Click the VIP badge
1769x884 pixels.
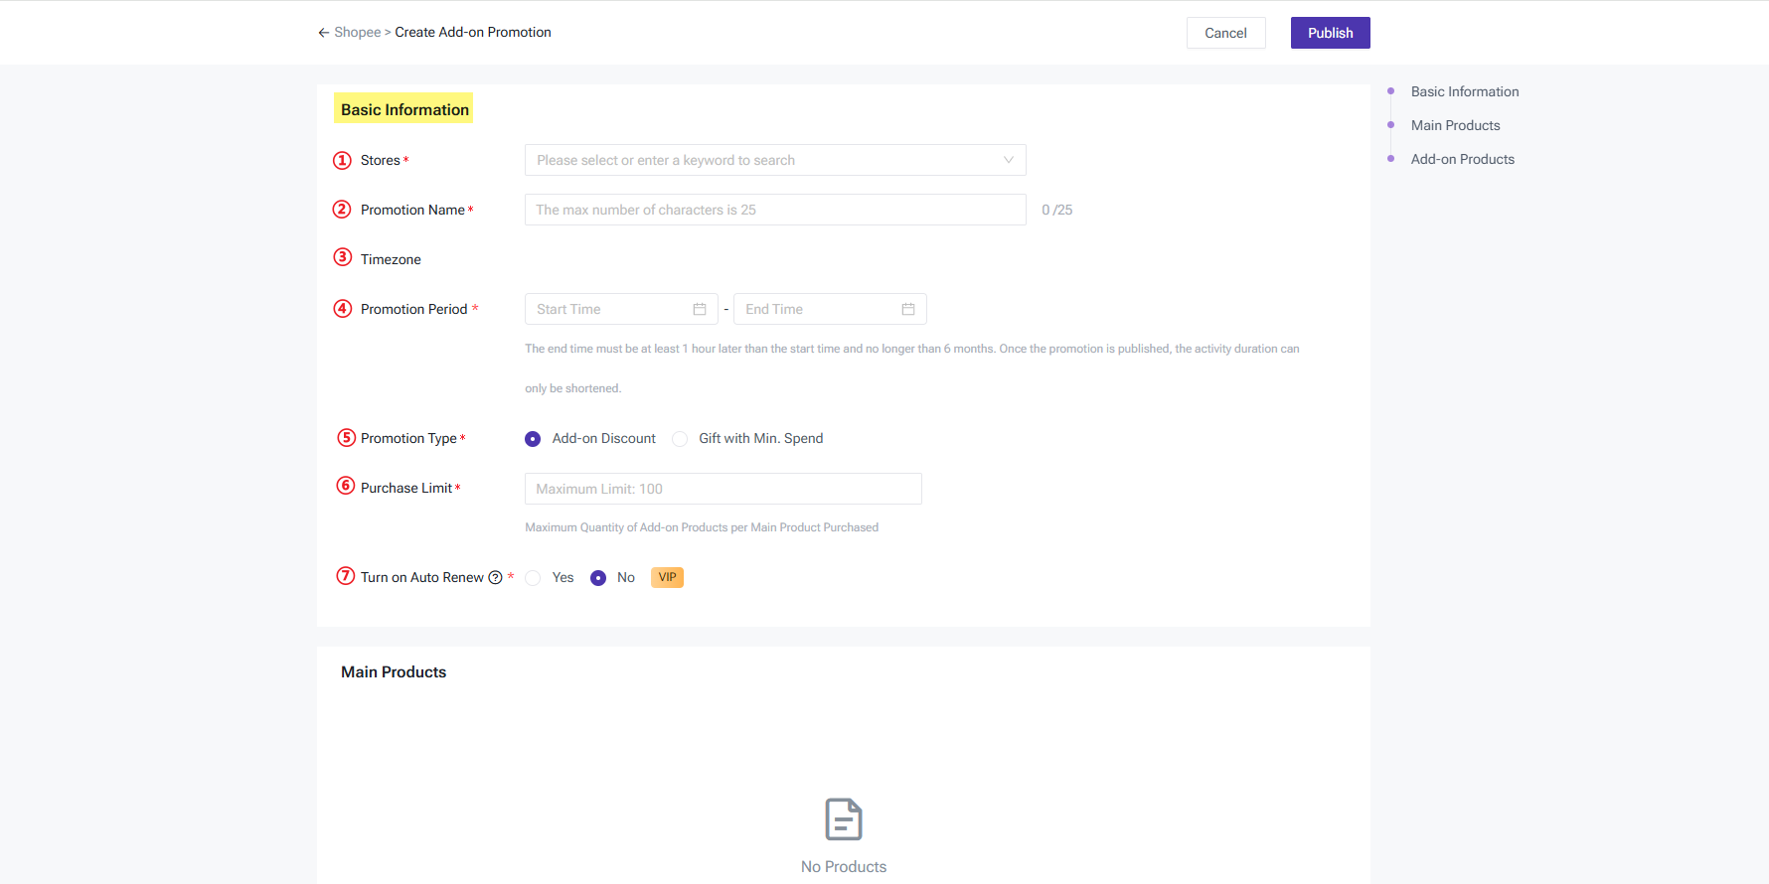667,577
